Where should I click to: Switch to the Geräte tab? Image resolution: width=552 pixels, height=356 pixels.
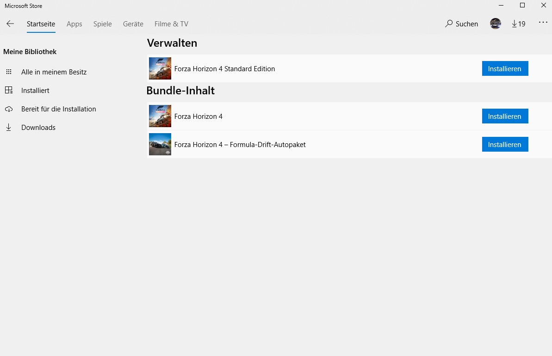click(x=133, y=24)
